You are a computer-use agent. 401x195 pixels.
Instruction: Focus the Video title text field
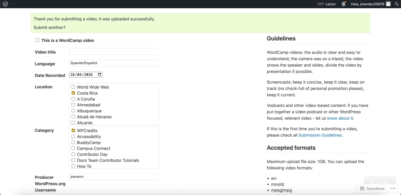tap(114, 51)
